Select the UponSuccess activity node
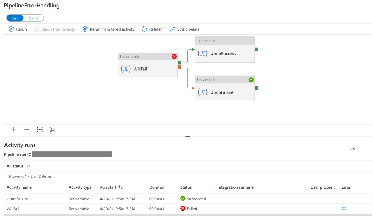This screenshot has height=218, width=373. click(x=224, y=50)
